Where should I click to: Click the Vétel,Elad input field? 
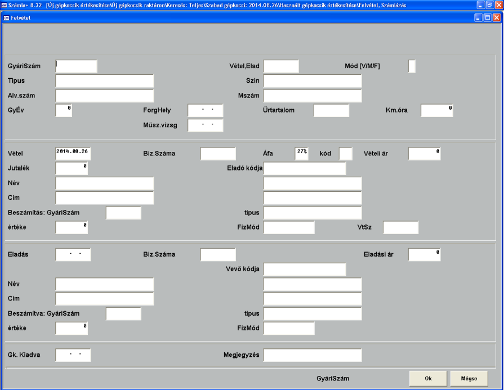click(281, 66)
